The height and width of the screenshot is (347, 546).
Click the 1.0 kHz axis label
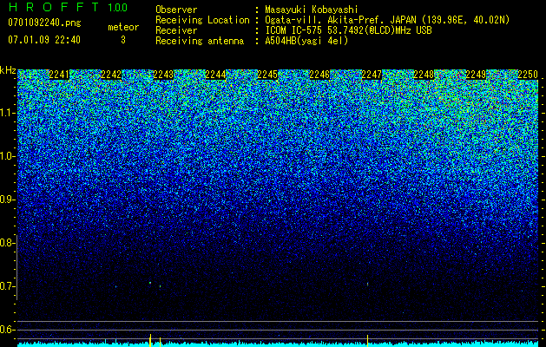[7, 157]
